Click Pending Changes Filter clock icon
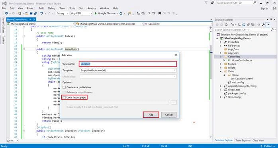 [233, 25]
